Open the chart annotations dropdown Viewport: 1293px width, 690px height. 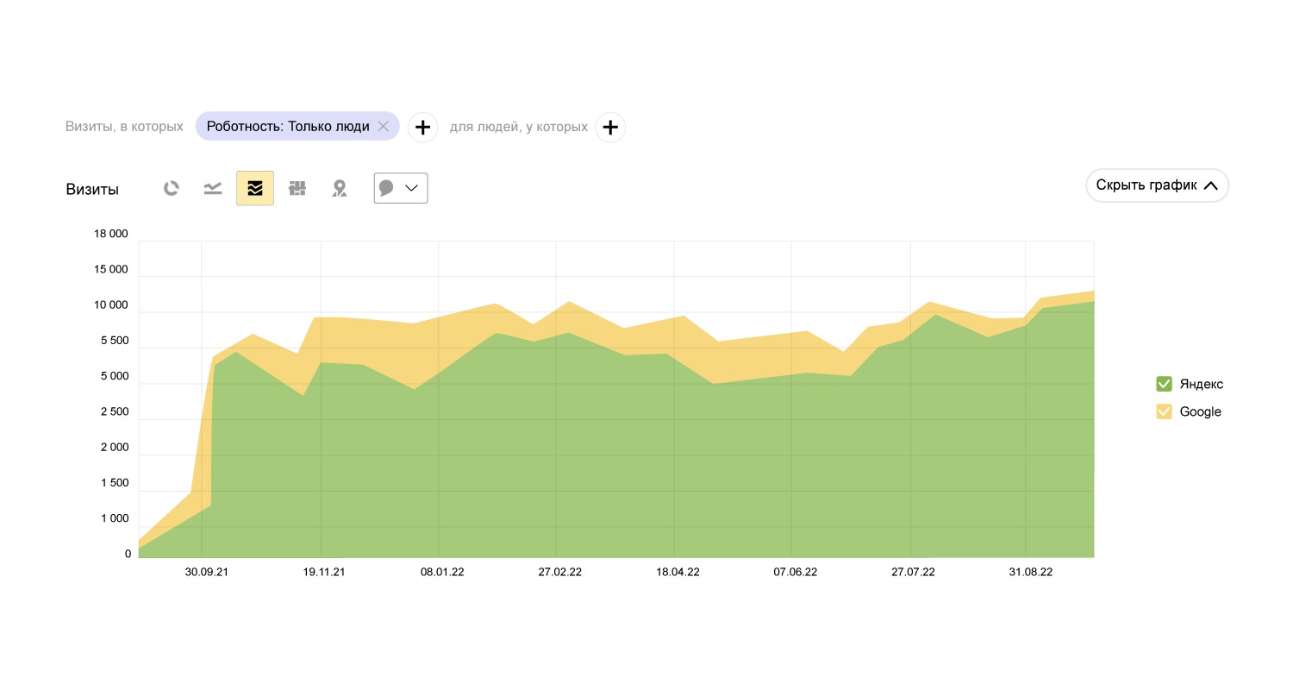coord(401,188)
